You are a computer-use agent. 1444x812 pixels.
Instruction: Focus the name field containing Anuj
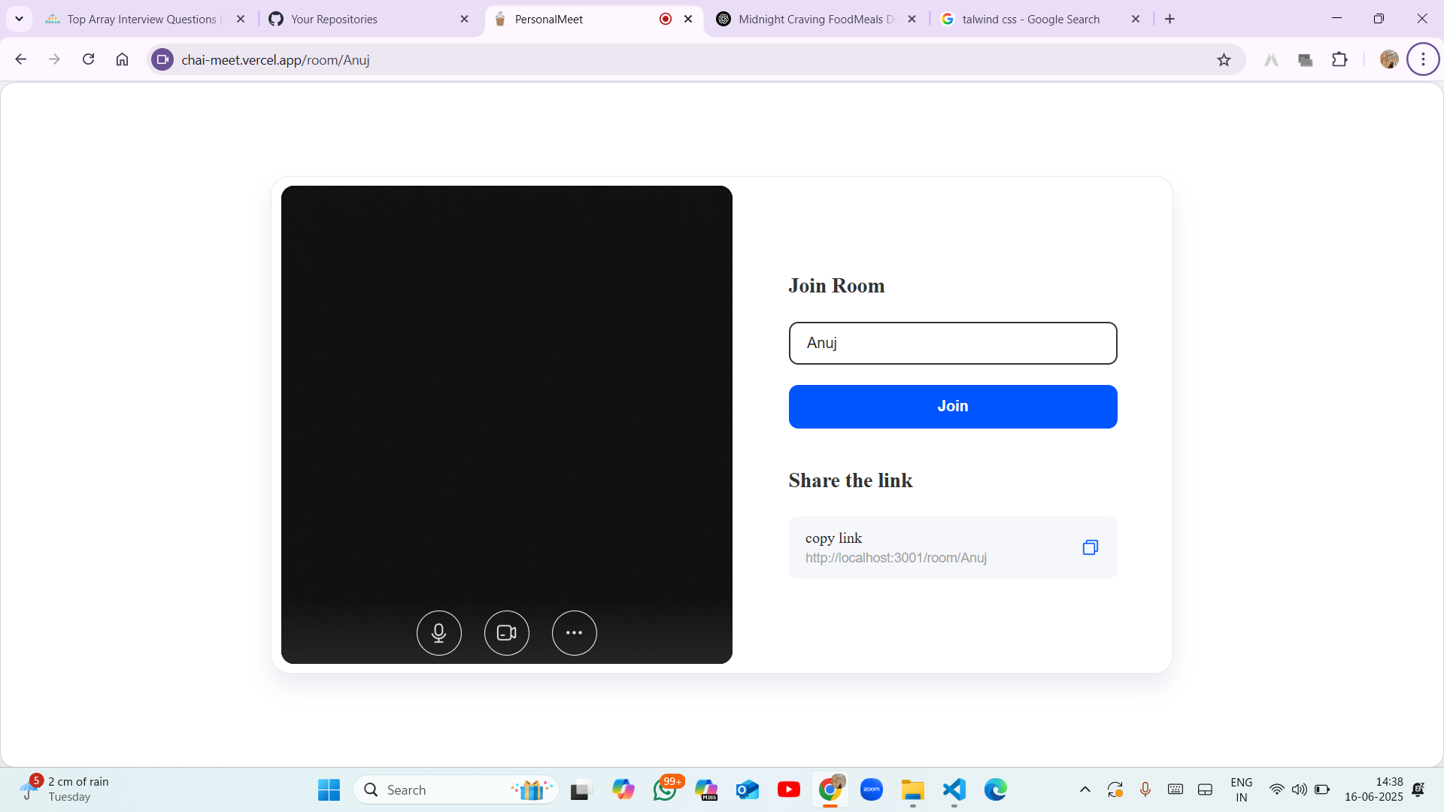pos(953,344)
